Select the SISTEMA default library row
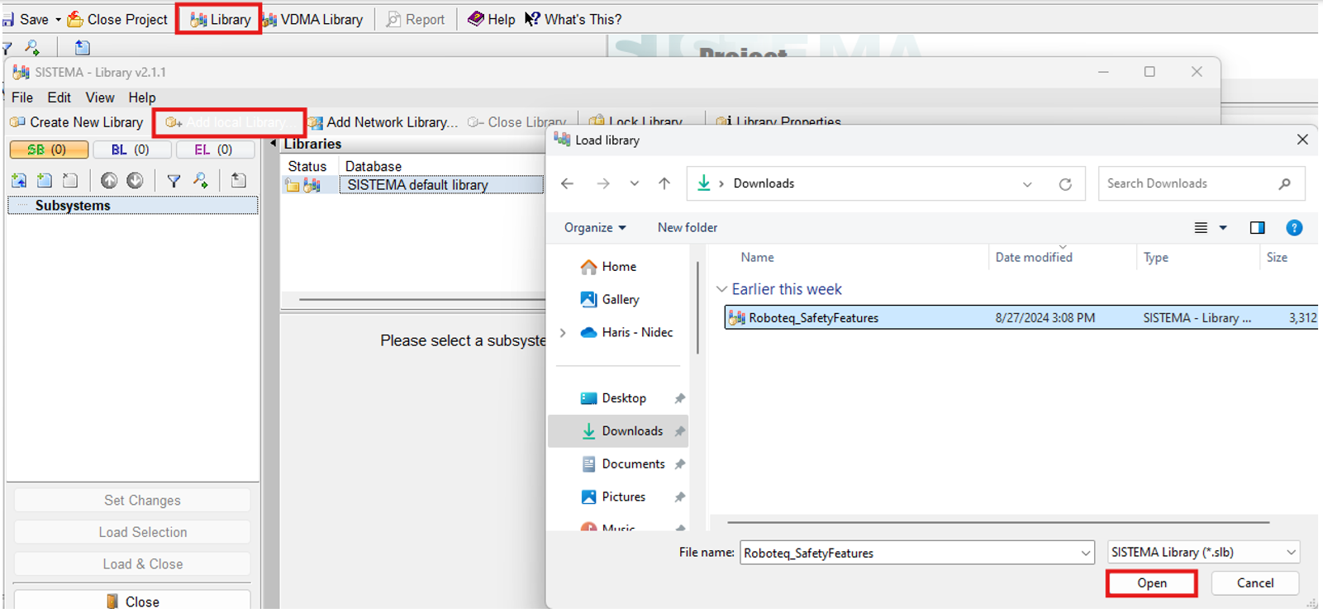The image size is (1323, 613). coord(413,185)
